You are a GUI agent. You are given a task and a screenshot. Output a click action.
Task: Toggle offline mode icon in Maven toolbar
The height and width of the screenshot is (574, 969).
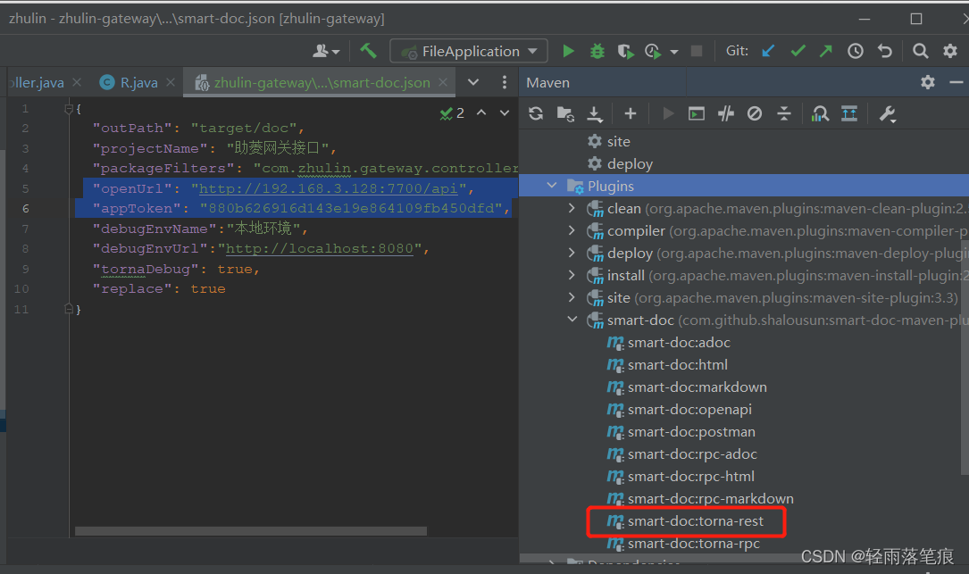tap(725, 113)
